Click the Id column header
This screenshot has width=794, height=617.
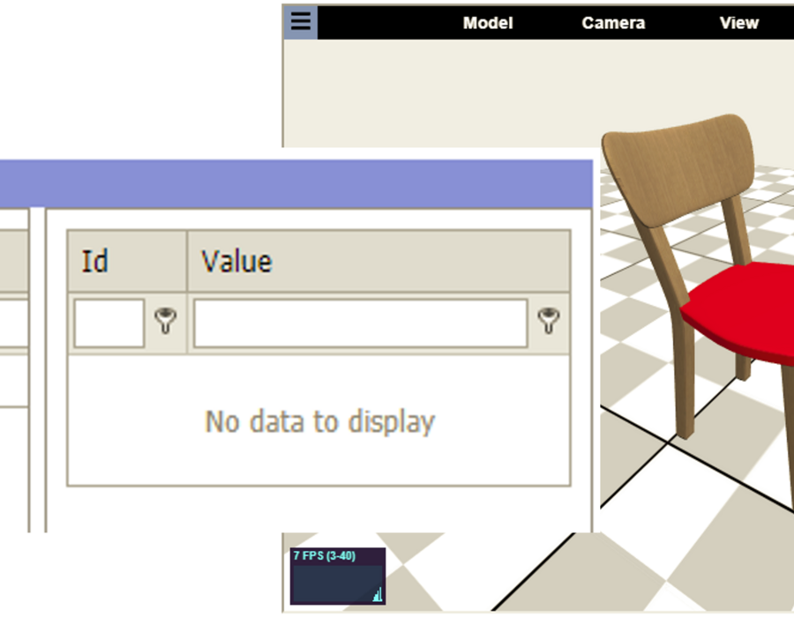[x=127, y=262]
